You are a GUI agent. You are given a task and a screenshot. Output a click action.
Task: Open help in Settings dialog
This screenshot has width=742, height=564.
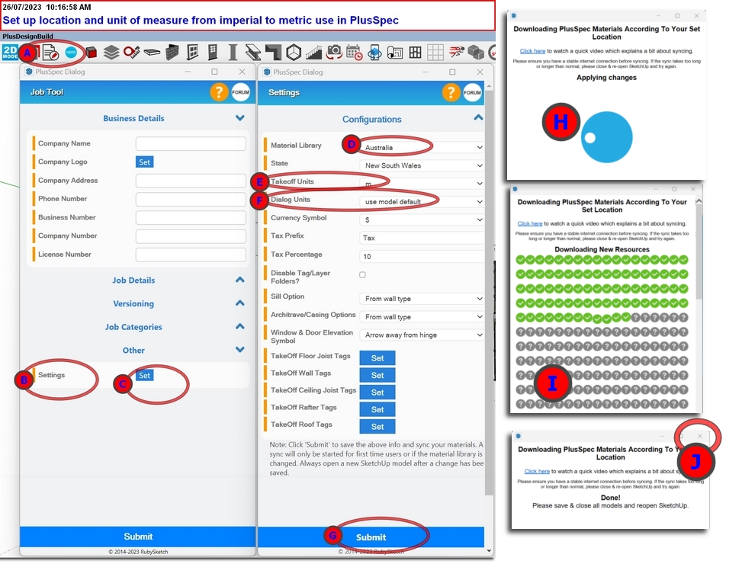451,92
